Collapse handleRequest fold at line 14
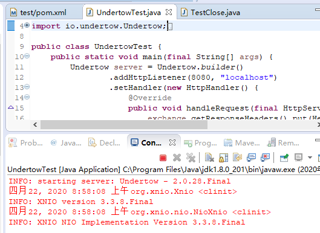Image resolution: width=320 pixels, height=233 pixels. [27, 97]
